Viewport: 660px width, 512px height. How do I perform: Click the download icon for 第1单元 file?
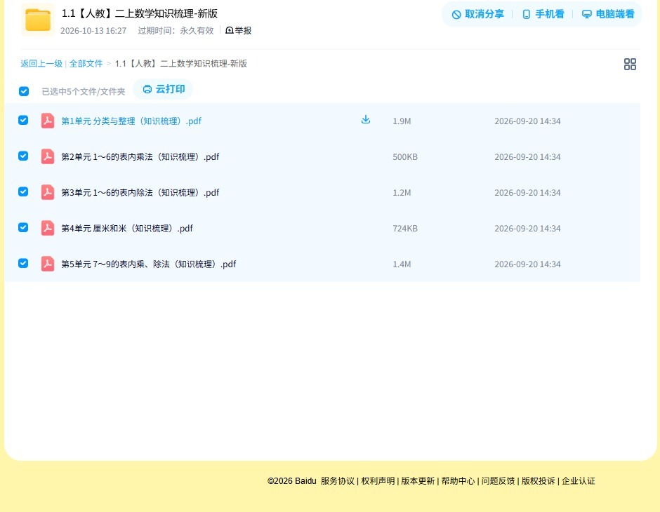pyautogui.click(x=366, y=120)
